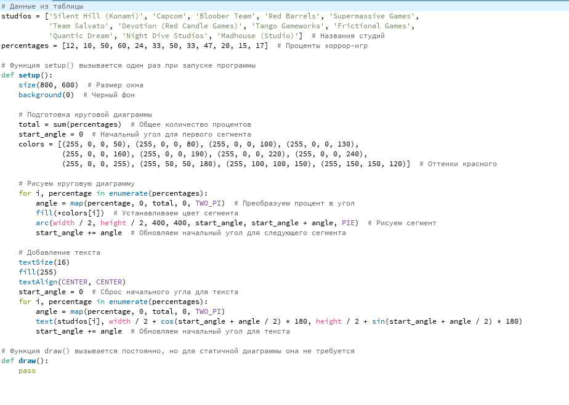
Task: Click the comment about updating angle for next segment
Action: (238, 233)
